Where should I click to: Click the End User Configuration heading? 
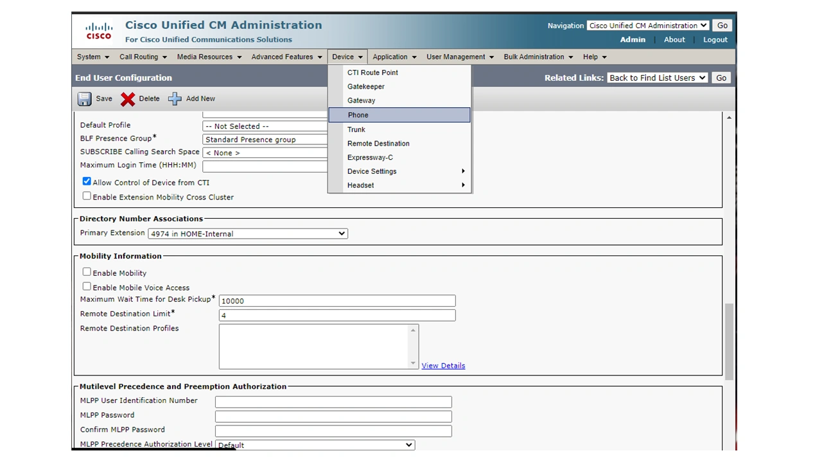(123, 78)
